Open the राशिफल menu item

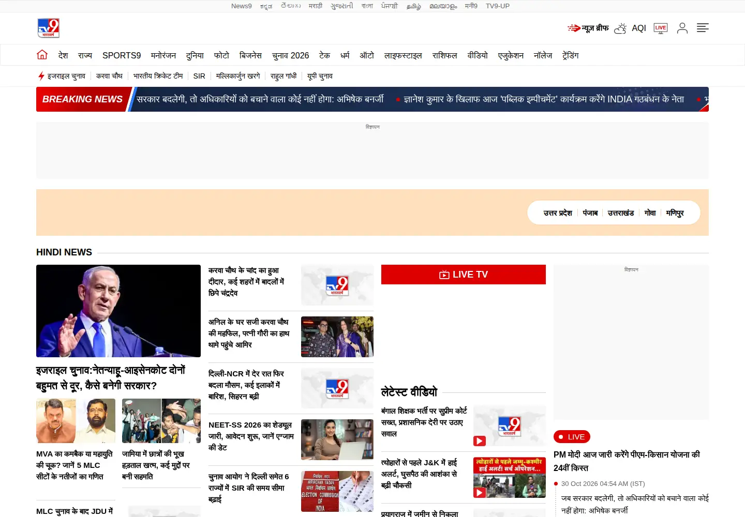(x=445, y=55)
